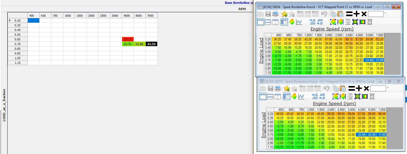Click the green-yellow box between bars icon in 39034 window

(x=362, y=22)
